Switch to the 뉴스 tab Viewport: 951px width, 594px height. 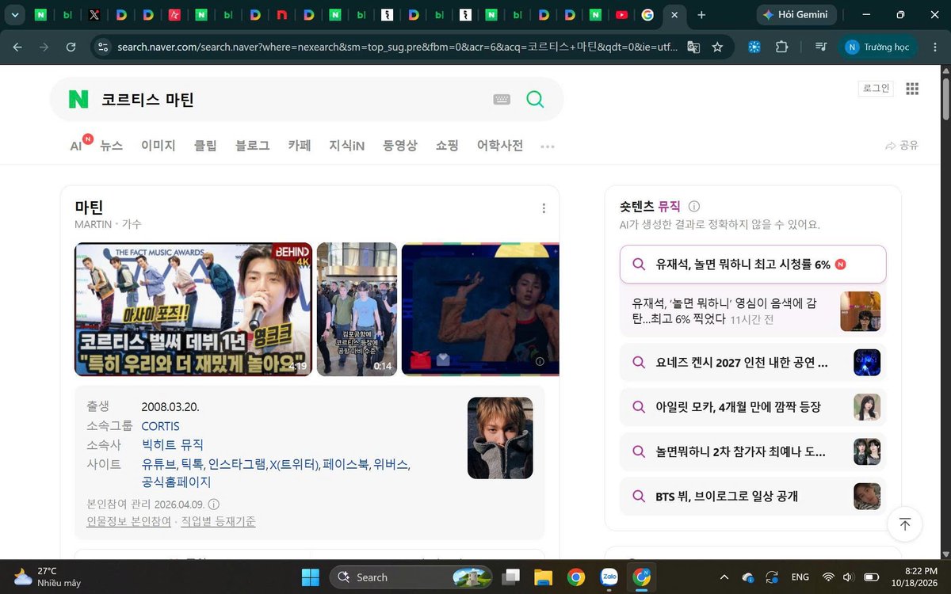coord(111,146)
